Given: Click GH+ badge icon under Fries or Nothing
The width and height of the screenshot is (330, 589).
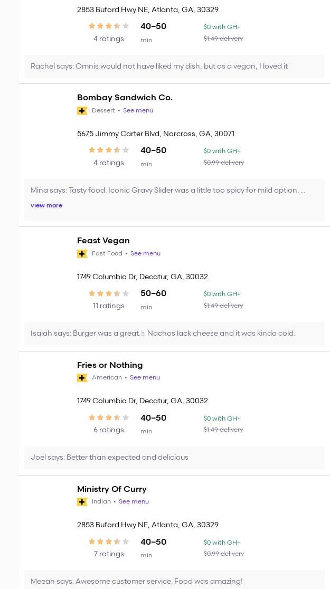Looking at the screenshot, I should (x=82, y=377).
